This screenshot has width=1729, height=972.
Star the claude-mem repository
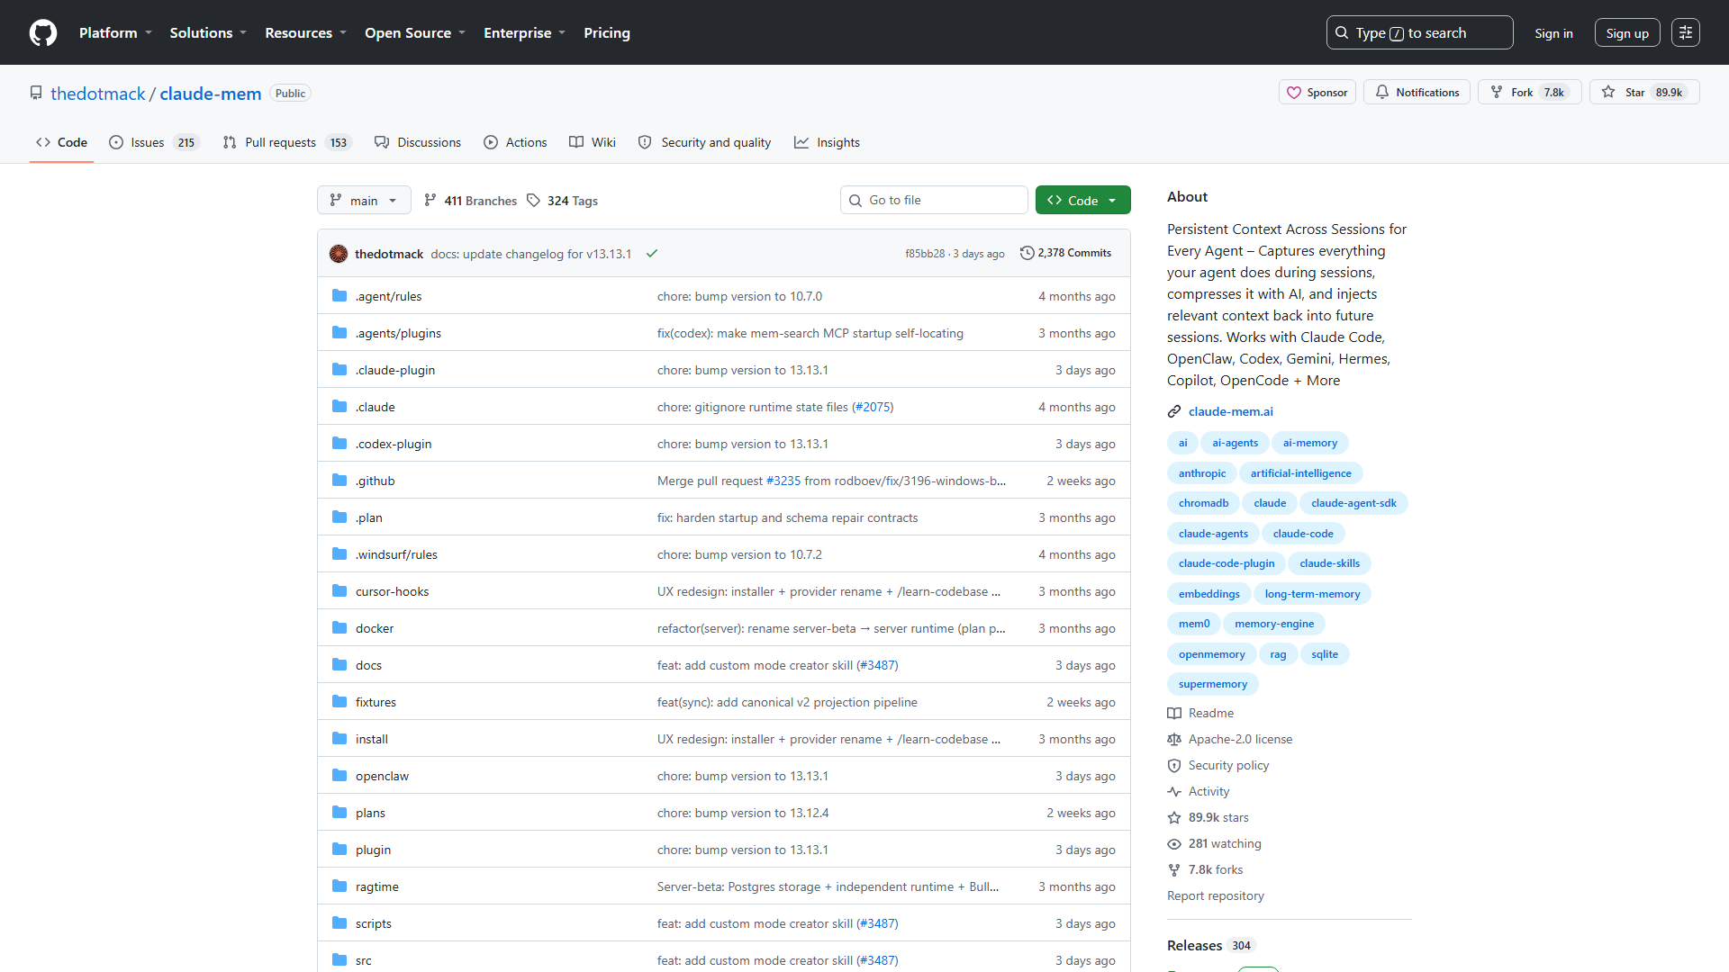coord(1644,92)
